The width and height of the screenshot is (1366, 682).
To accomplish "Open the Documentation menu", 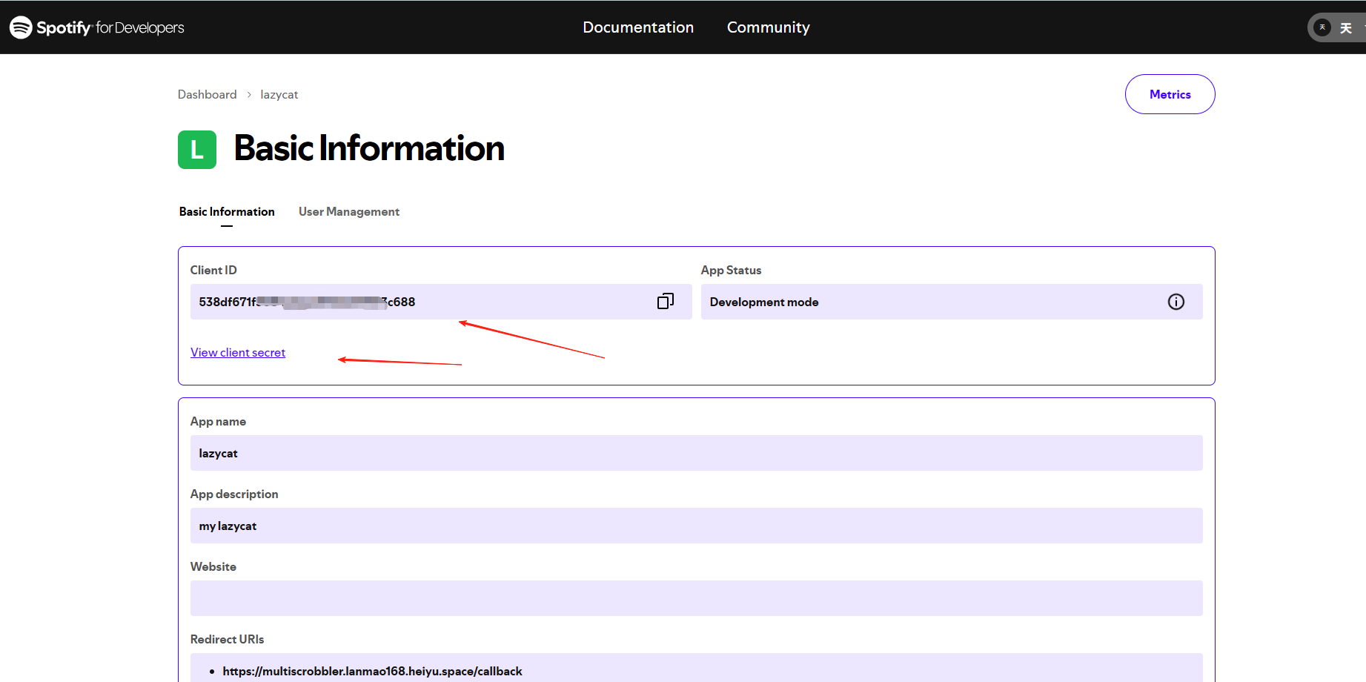I will tap(638, 27).
